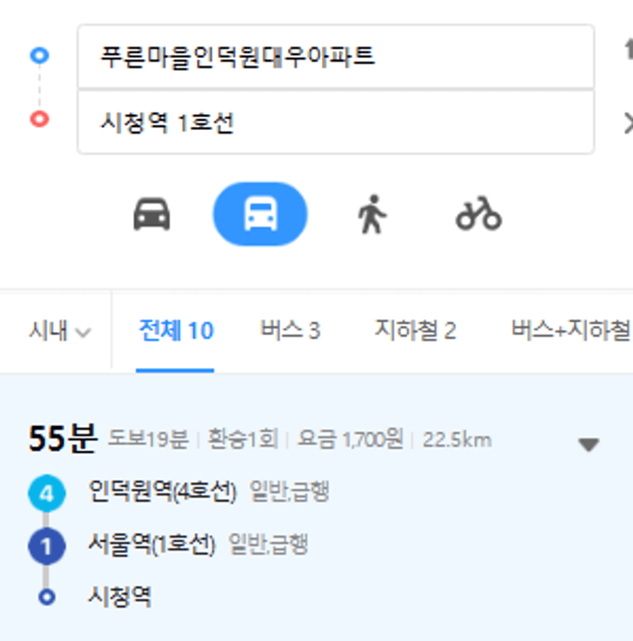Select the walking directions icon
Image resolution: width=633 pixels, height=641 pixels.
[371, 215]
